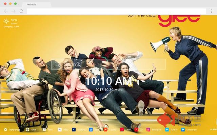Screen dimensions: 217x135
Task: Focus the Search box on wallpaper
Action: coord(108,64)
